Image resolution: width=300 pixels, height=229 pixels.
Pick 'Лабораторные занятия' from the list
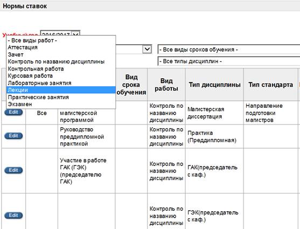pyautogui.click(x=61, y=83)
